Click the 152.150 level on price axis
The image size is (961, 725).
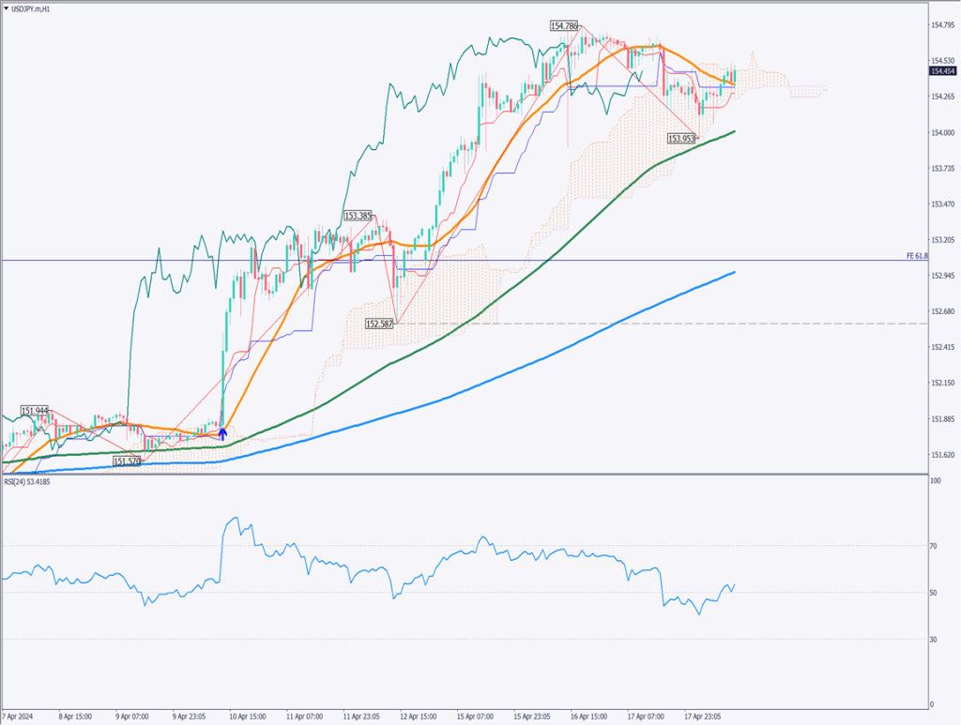940,383
